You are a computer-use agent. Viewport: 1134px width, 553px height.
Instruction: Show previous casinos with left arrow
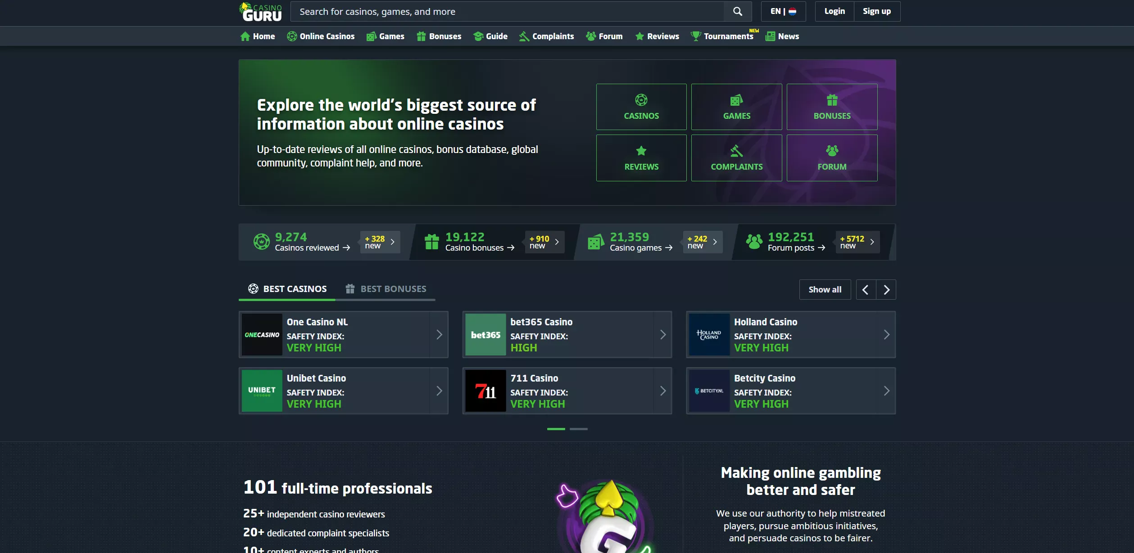click(866, 289)
